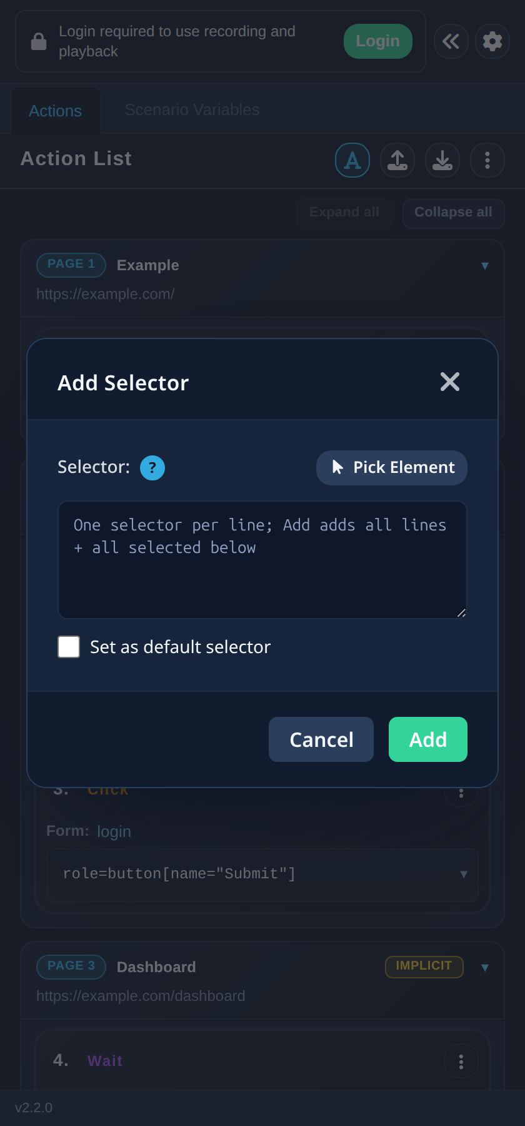
Task: Open the Action List three-dot menu
Action: click(x=487, y=160)
